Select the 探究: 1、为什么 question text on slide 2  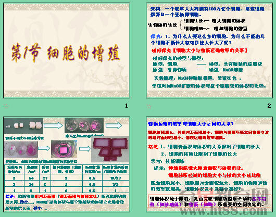pyautogui.click(x=208, y=40)
